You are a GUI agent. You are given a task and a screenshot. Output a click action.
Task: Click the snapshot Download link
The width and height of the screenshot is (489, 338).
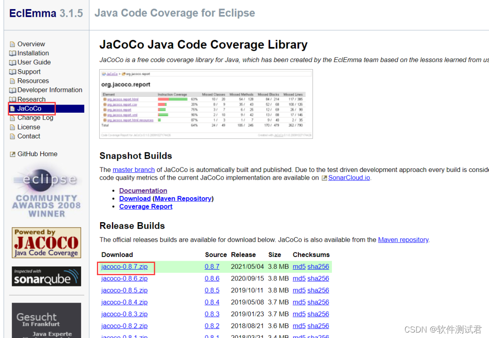tap(135, 199)
